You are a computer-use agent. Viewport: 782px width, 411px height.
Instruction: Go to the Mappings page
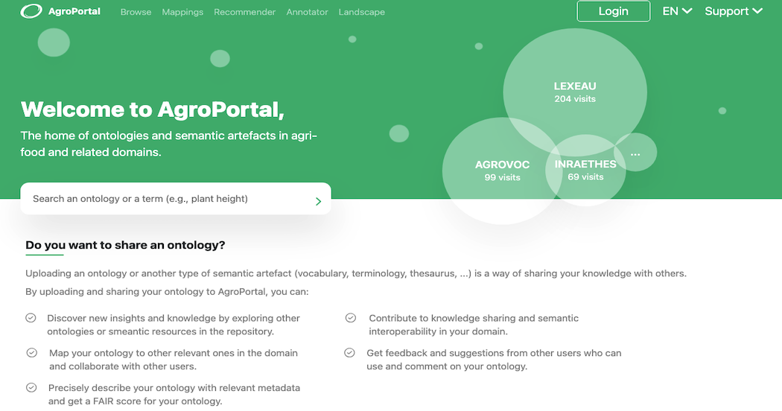(x=182, y=12)
